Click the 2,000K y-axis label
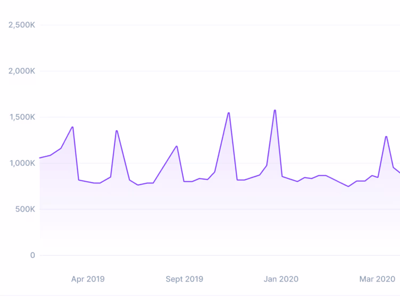This screenshot has width=400, height=300. (22, 71)
